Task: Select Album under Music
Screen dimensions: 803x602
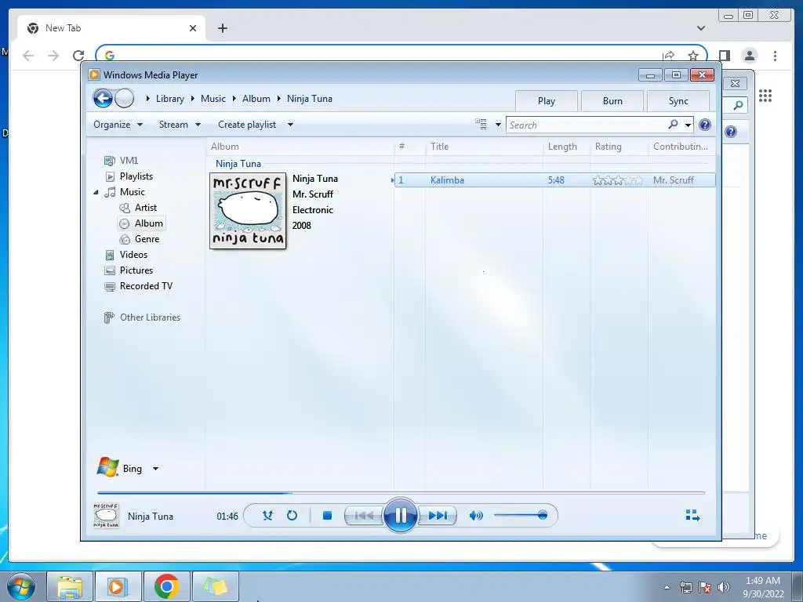Action: tap(141, 223)
